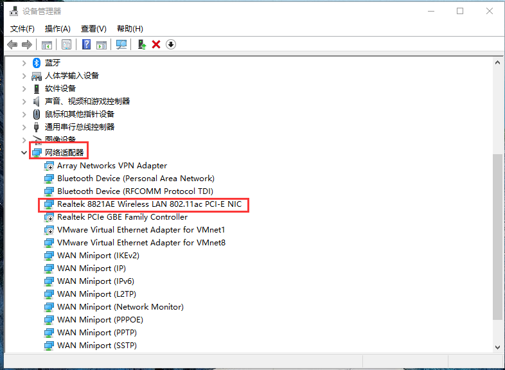Image resolution: width=505 pixels, height=370 pixels.
Task: Open the 操作(A) menu
Action: (58, 29)
